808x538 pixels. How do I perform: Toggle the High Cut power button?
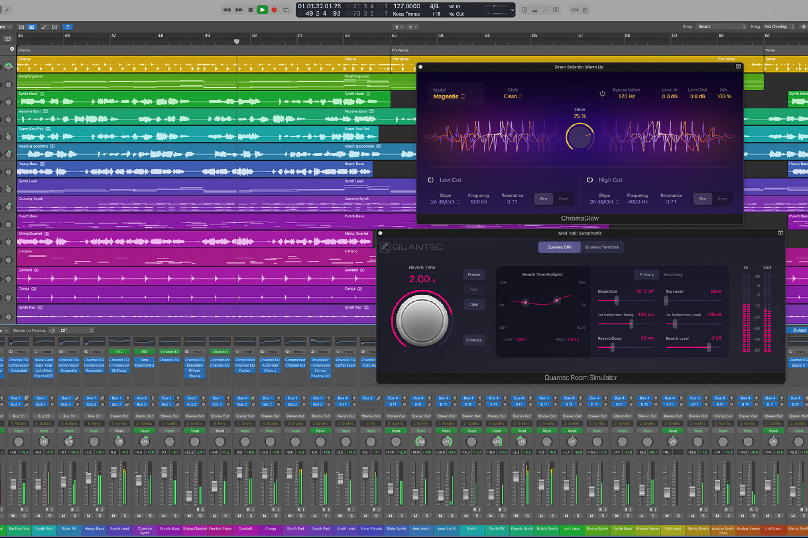590,180
